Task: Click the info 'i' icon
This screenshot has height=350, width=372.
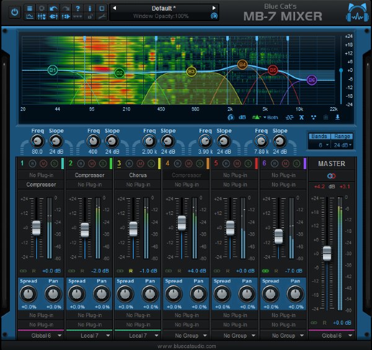Action: point(89,8)
